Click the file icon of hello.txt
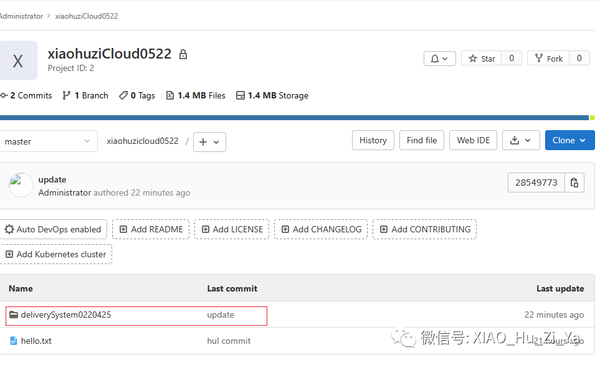The height and width of the screenshot is (365, 600). coord(14,341)
